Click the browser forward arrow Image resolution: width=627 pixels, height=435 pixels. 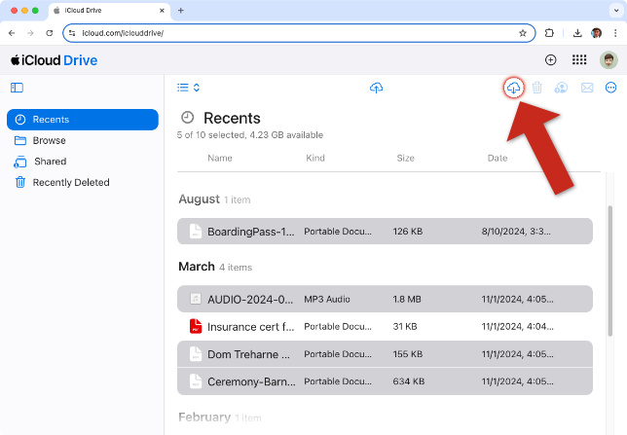[x=31, y=33]
